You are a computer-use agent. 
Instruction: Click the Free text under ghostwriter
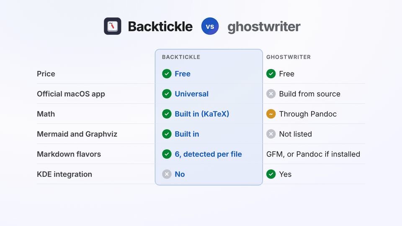tap(286, 74)
